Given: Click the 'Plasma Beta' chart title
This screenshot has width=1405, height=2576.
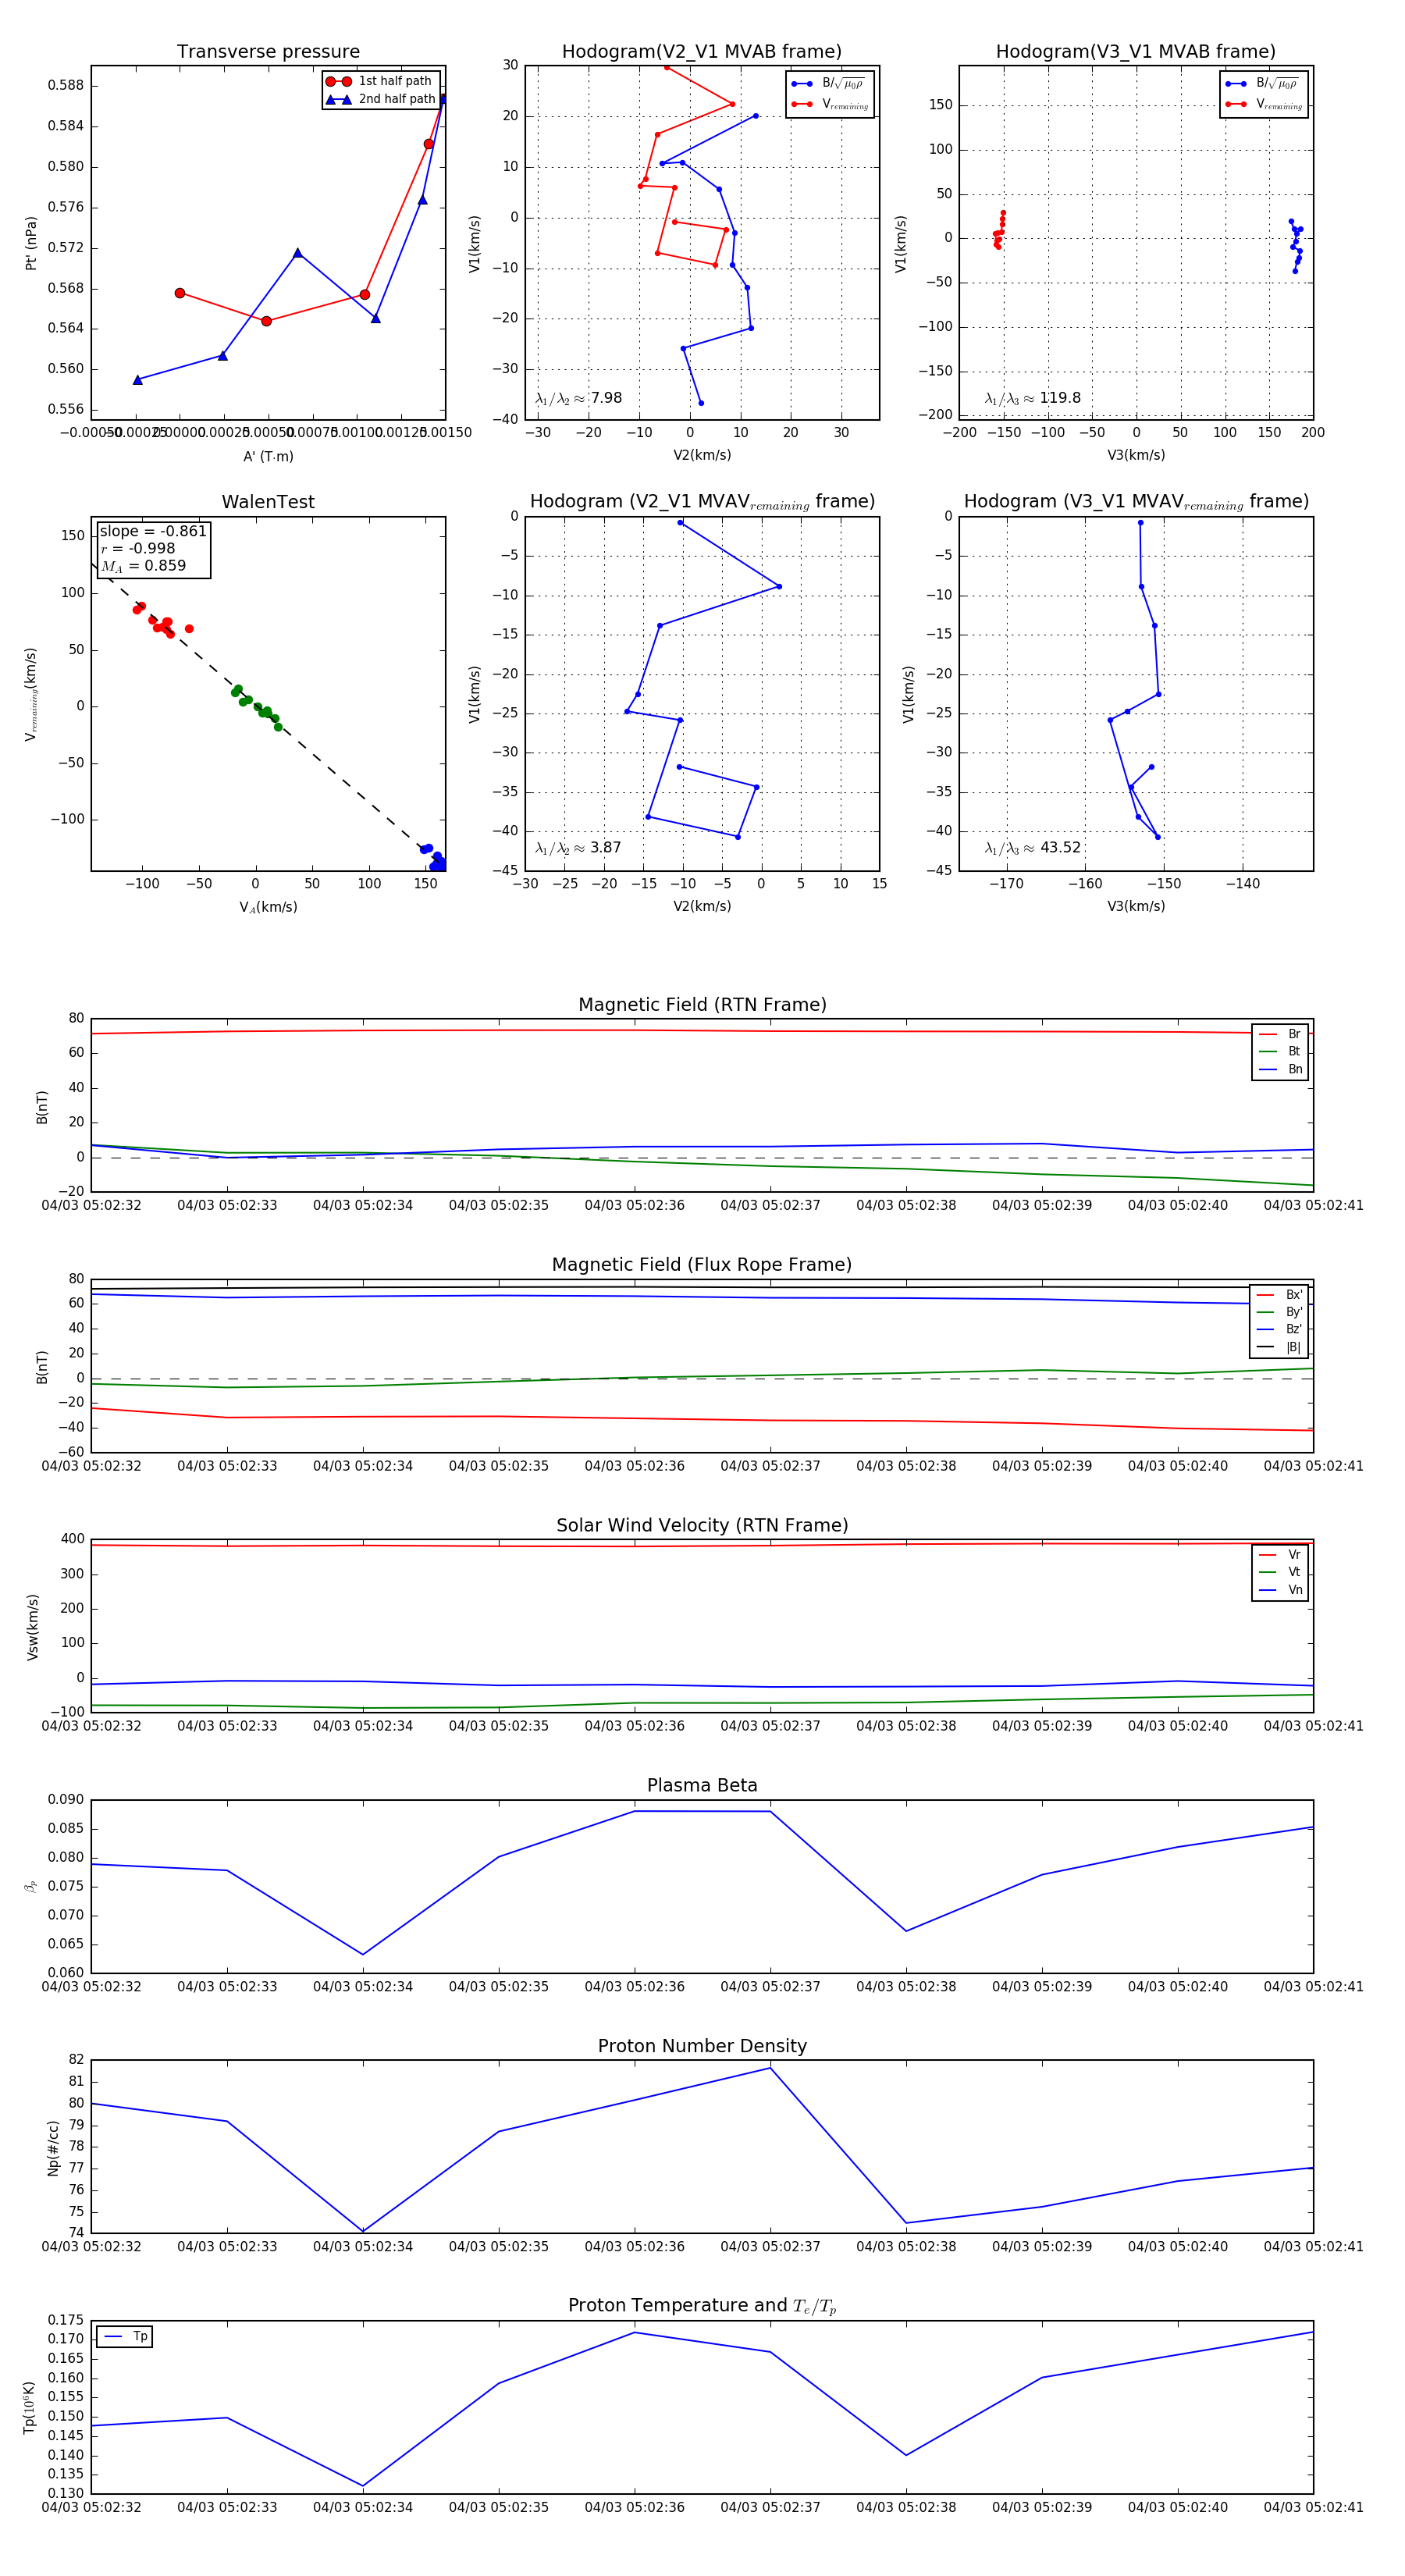Looking at the screenshot, I should pos(702,1785).
